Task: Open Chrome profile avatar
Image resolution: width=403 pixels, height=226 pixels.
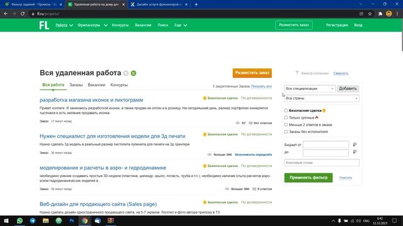Action: (389, 14)
